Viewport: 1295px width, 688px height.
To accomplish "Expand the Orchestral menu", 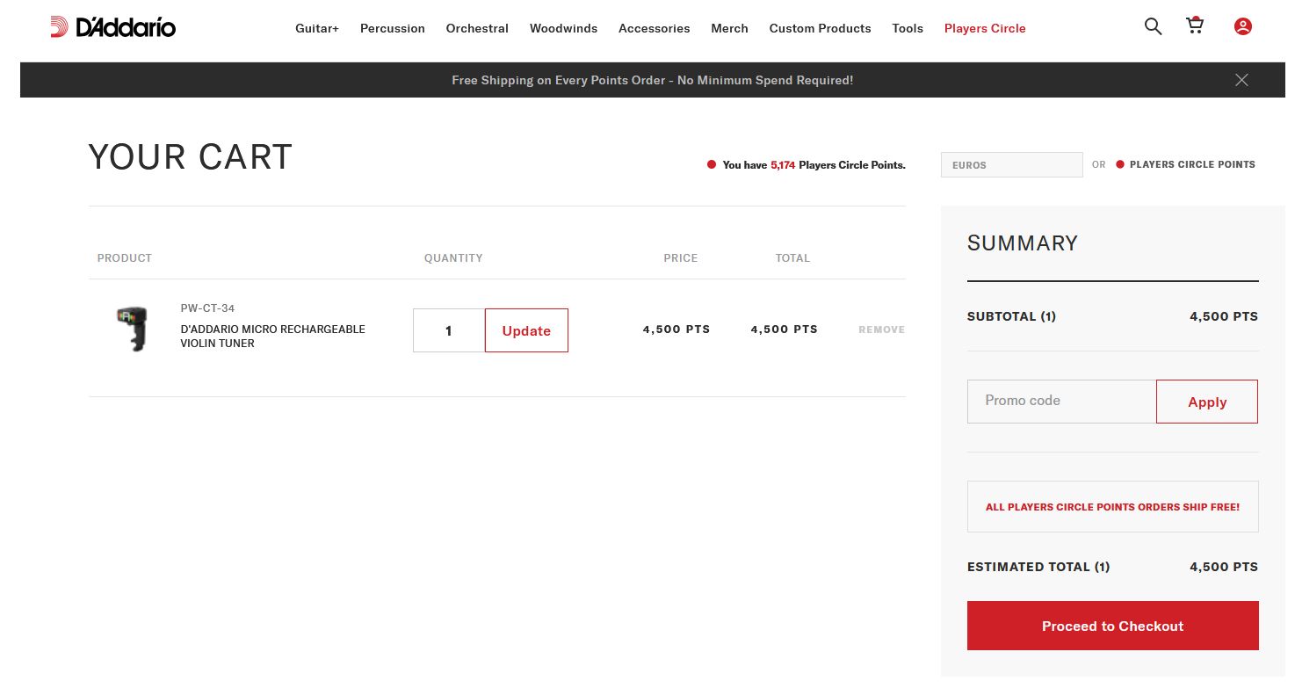I will 477,28.
